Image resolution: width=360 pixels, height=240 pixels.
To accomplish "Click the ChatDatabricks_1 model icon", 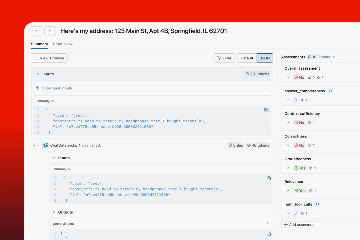I will coord(46,145).
